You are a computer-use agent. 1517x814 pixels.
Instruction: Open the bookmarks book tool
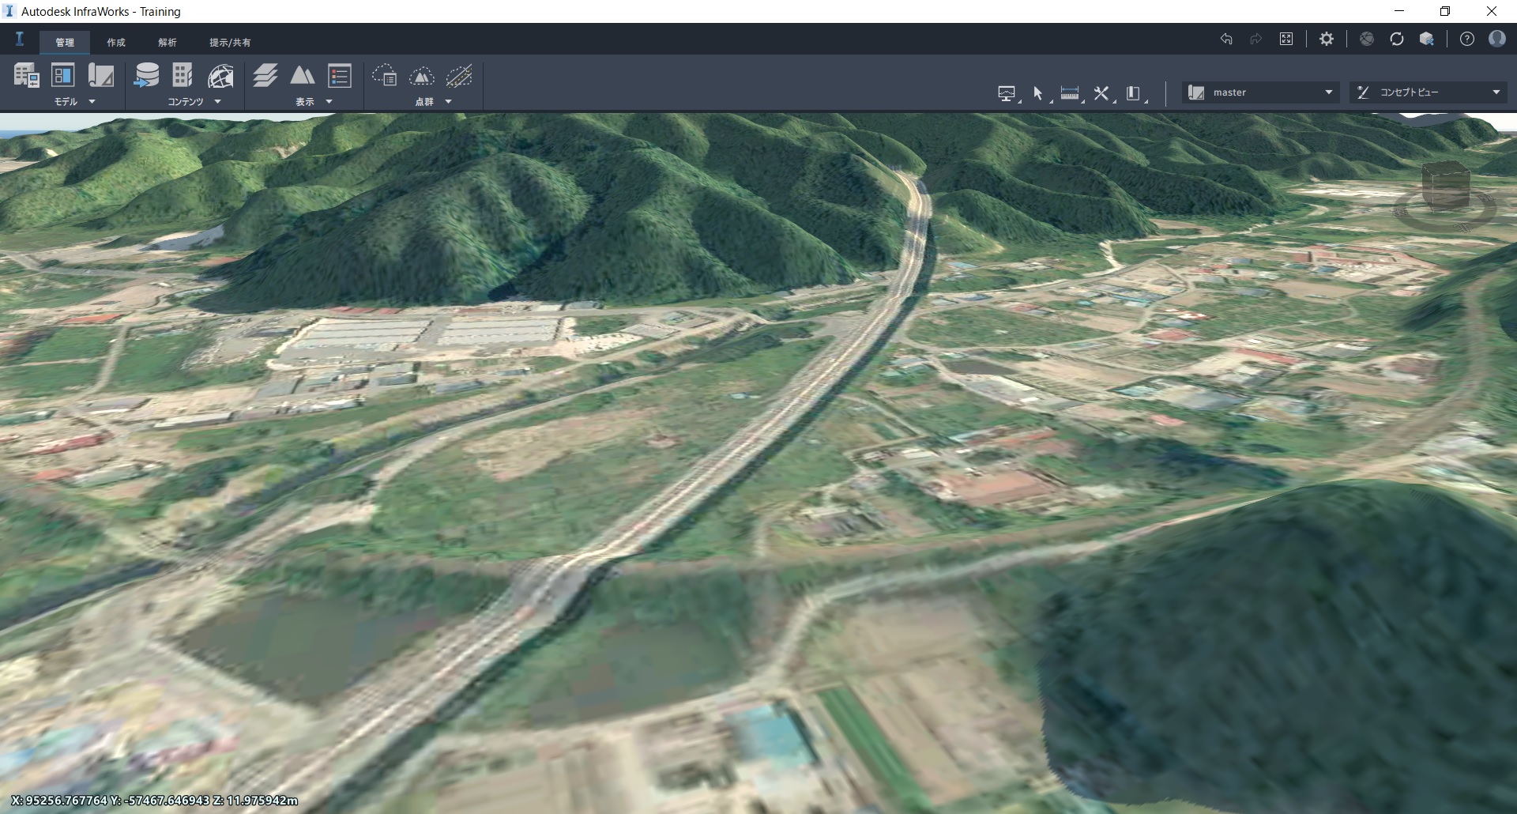click(x=1135, y=93)
